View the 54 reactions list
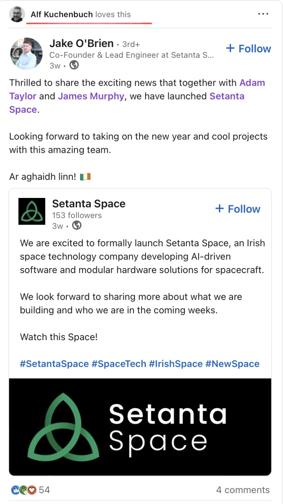 tap(44, 490)
